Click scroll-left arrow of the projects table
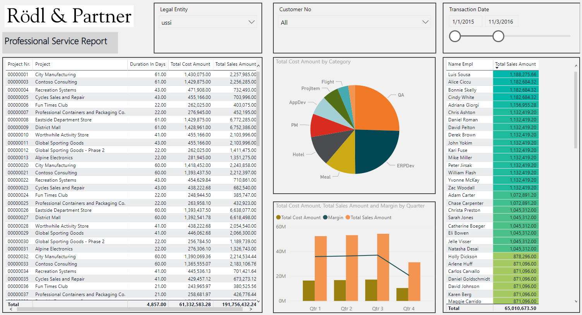The width and height of the screenshot is (582, 315). [10, 309]
